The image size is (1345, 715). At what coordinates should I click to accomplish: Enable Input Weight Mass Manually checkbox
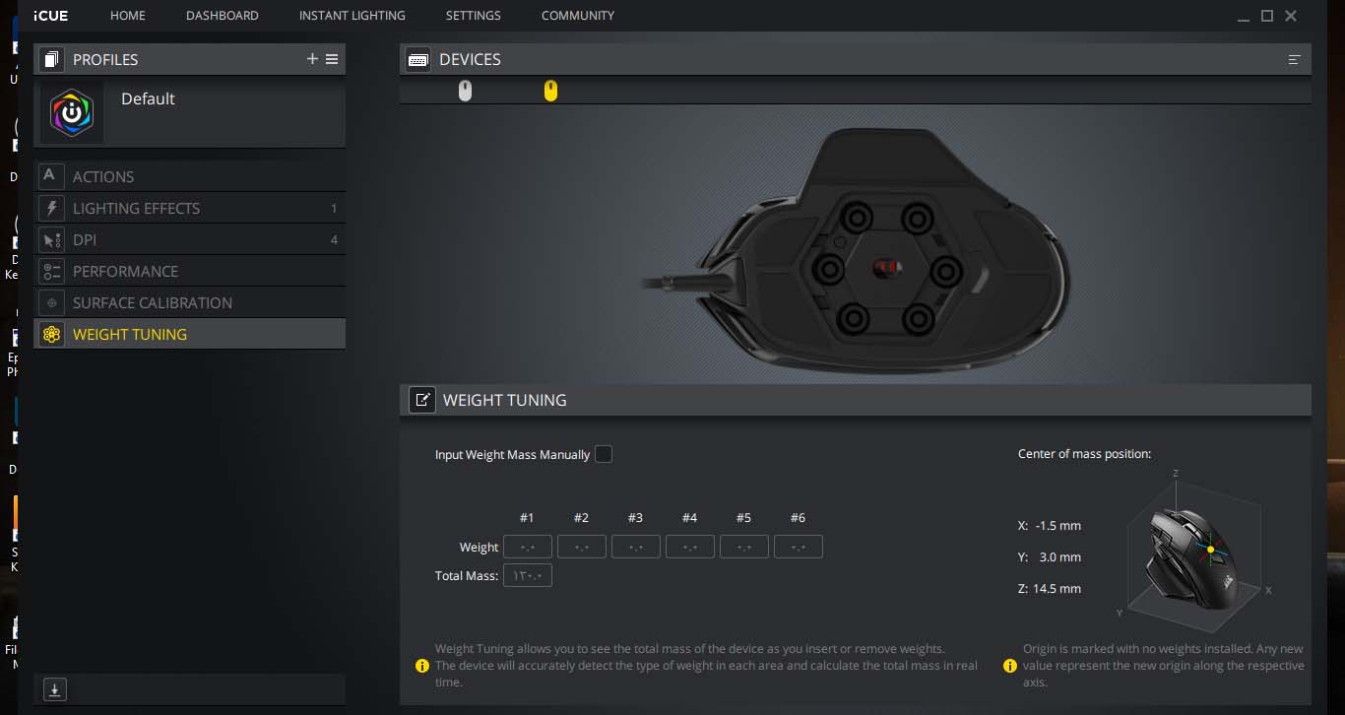click(x=604, y=454)
